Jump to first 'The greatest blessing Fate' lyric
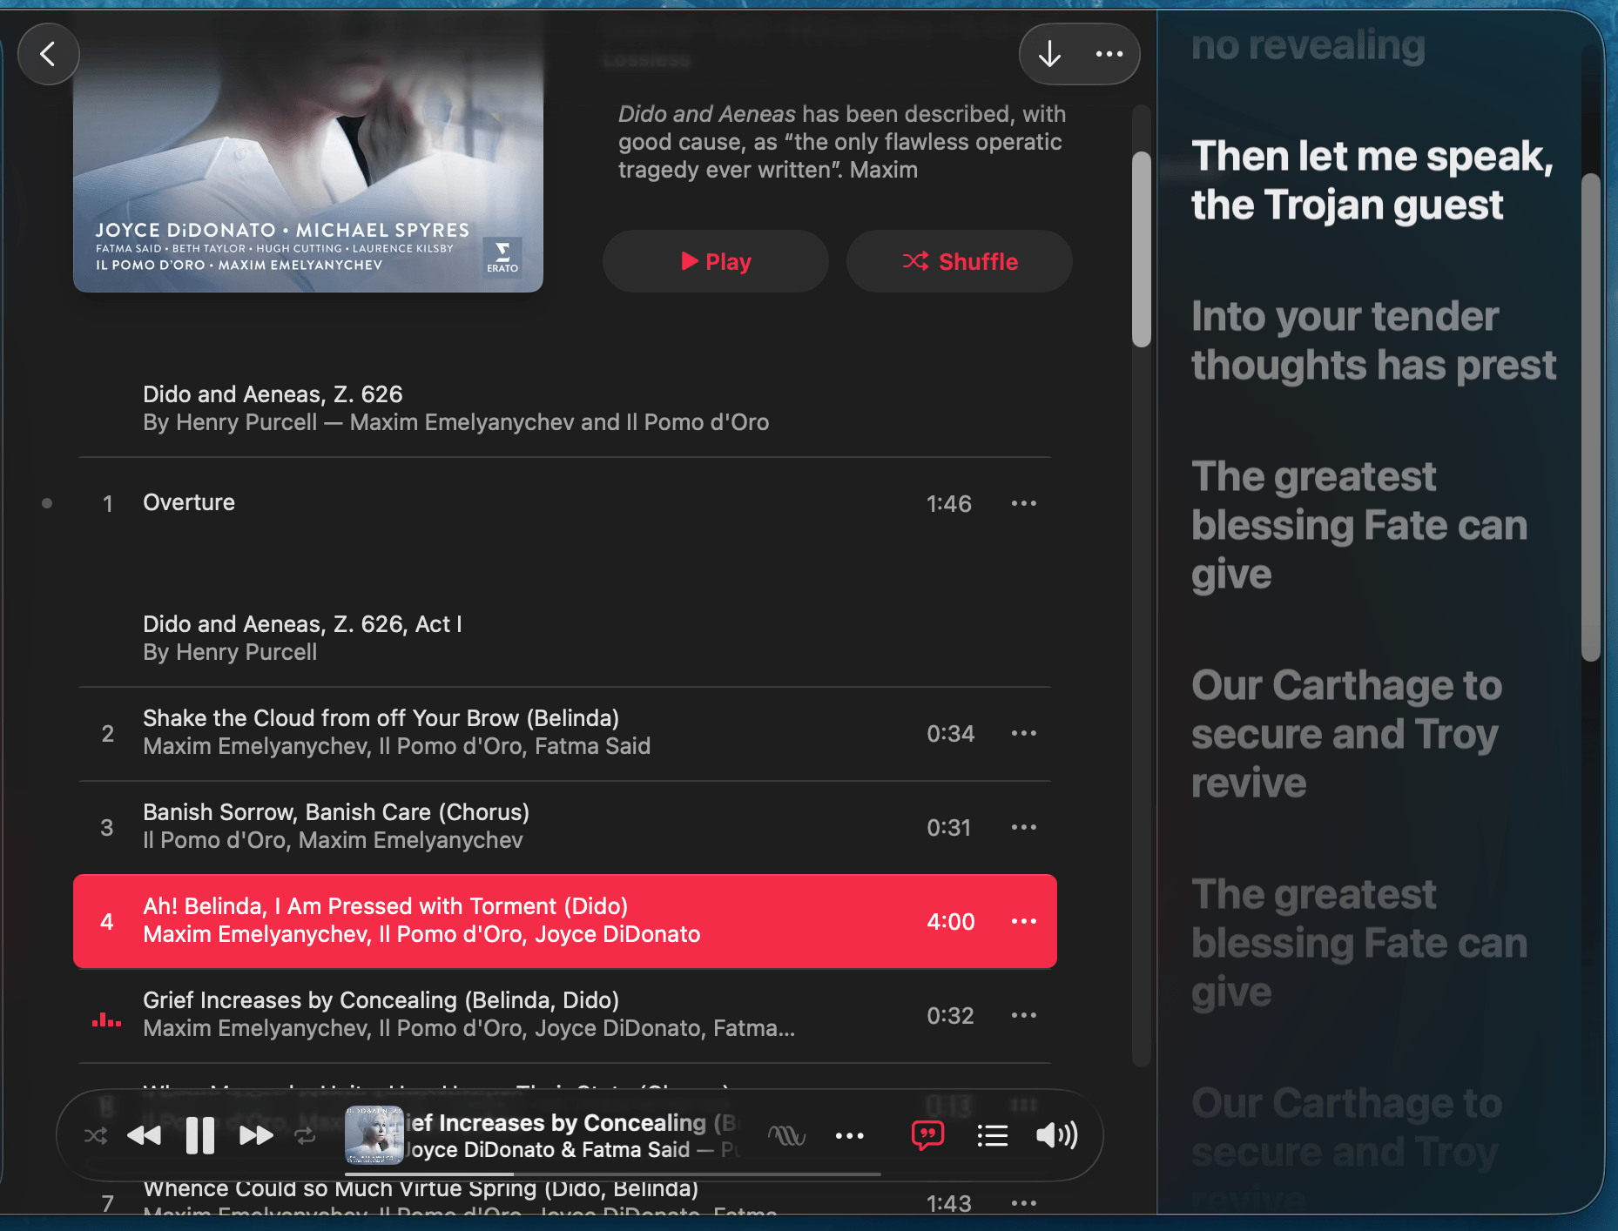 tap(1358, 525)
